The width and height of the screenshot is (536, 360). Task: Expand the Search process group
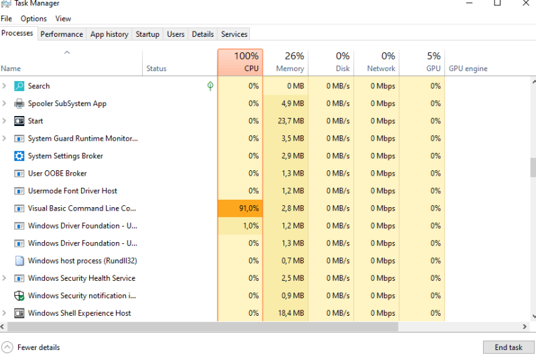pyautogui.click(x=4, y=86)
